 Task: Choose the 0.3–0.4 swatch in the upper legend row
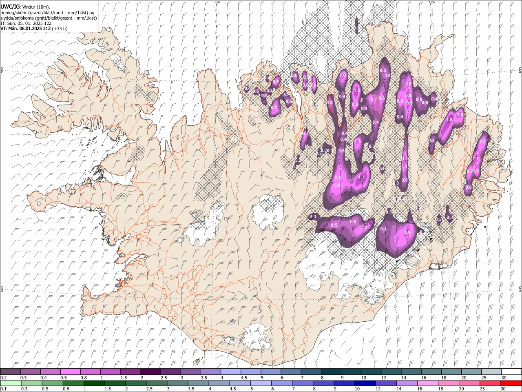coord(30,372)
